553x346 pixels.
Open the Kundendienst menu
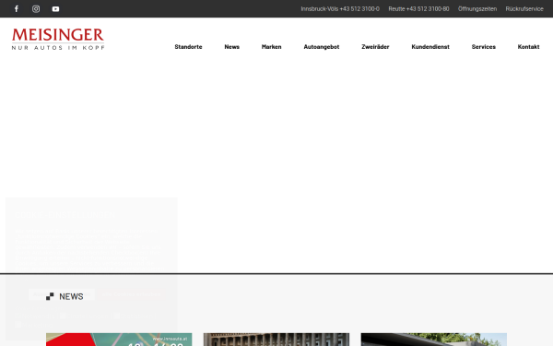click(430, 47)
